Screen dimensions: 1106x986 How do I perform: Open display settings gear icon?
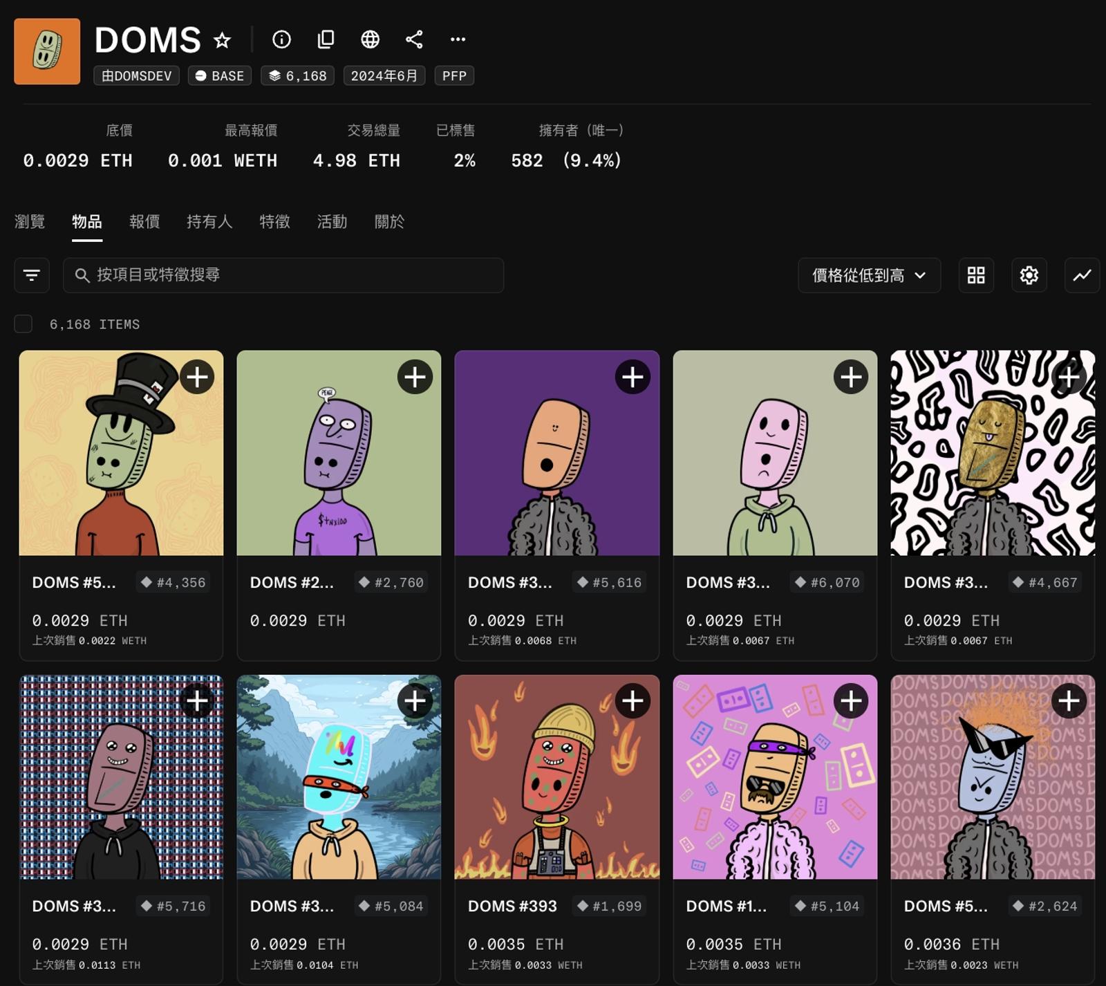[1029, 275]
